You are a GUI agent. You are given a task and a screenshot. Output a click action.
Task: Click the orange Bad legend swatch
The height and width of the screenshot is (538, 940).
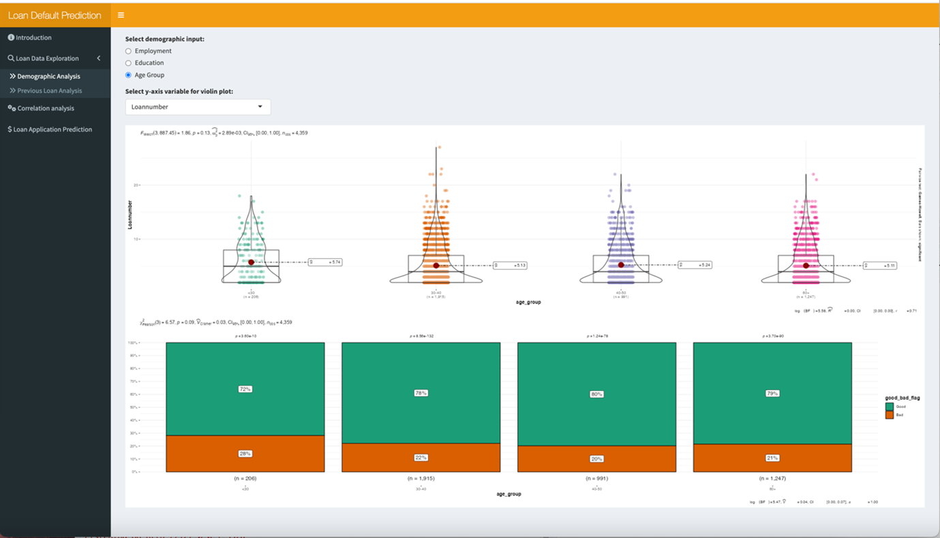pyautogui.click(x=889, y=415)
